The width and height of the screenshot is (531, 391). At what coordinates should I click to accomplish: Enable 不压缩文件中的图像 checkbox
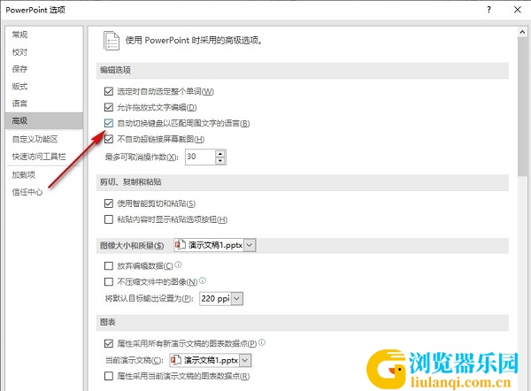(x=108, y=281)
